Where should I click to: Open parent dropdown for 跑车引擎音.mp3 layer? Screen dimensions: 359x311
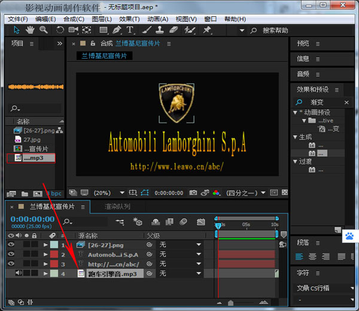click(180, 273)
